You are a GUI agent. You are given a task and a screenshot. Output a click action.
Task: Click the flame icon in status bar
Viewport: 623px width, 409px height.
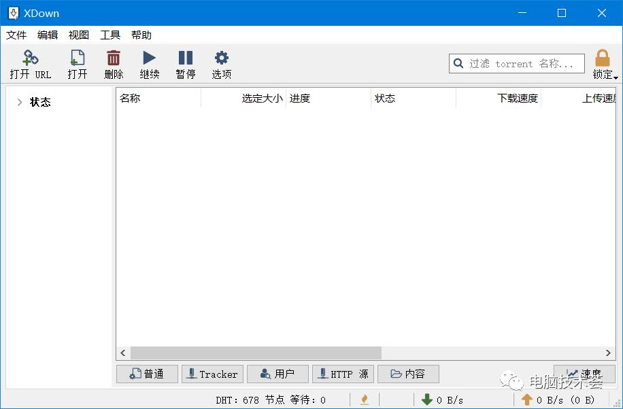[365, 399]
